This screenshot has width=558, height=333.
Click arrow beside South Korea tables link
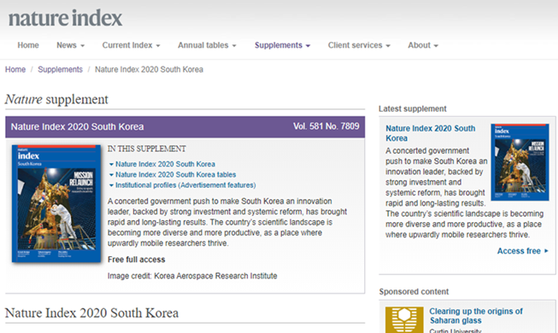click(111, 175)
